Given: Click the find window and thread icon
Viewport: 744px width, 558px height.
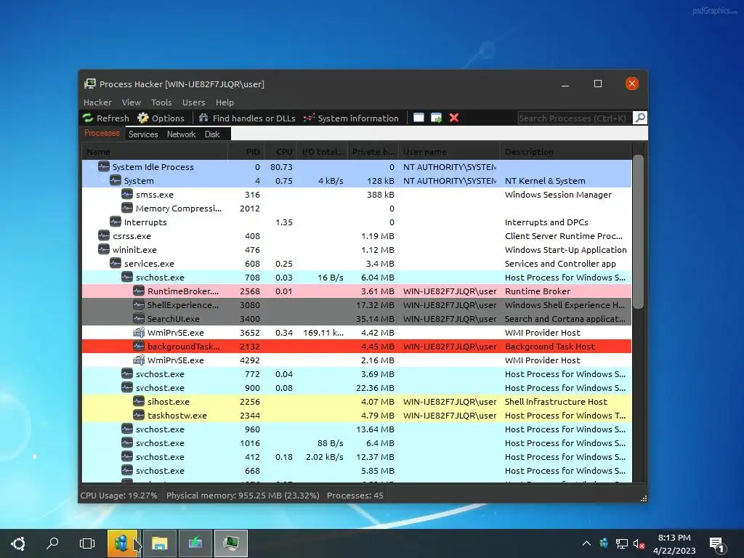Looking at the screenshot, I should click(436, 118).
